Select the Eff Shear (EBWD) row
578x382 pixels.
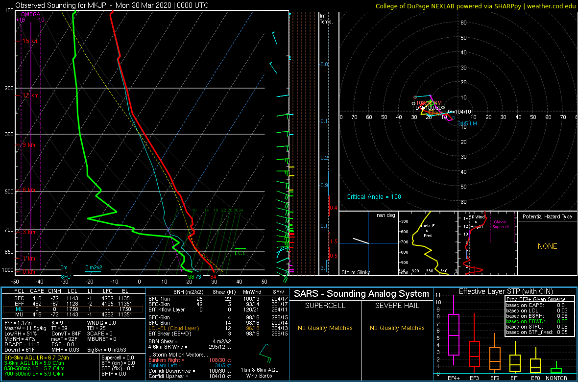click(217, 334)
